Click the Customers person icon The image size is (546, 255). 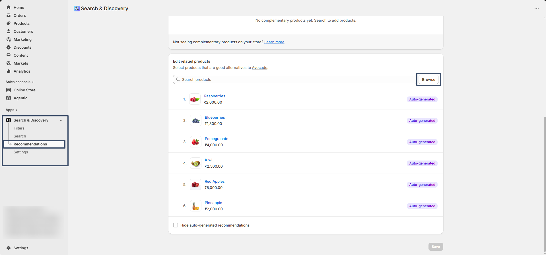[9, 31]
